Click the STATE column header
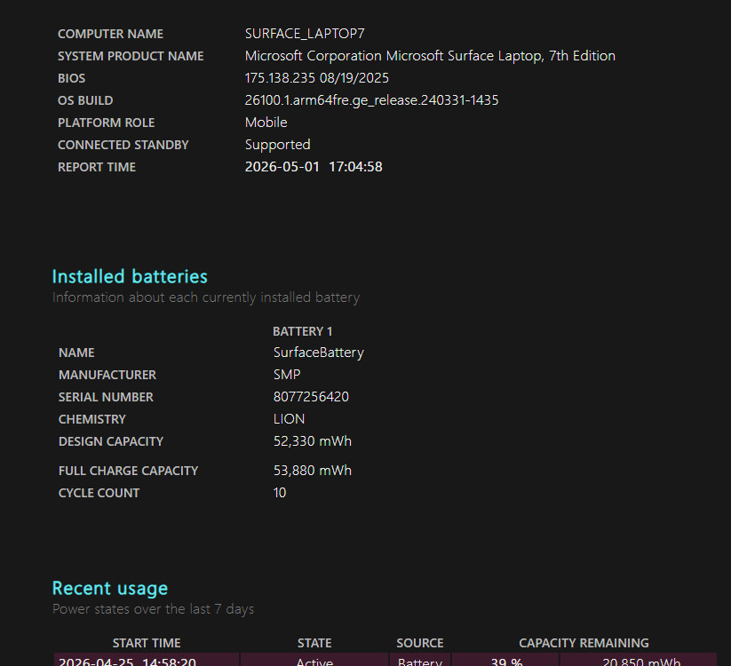 click(x=314, y=643)
